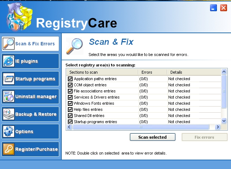This screenshot has height=169, width=231.
Task: Disable Windows Fonts entries checkbox
Action: coord(70,103)
